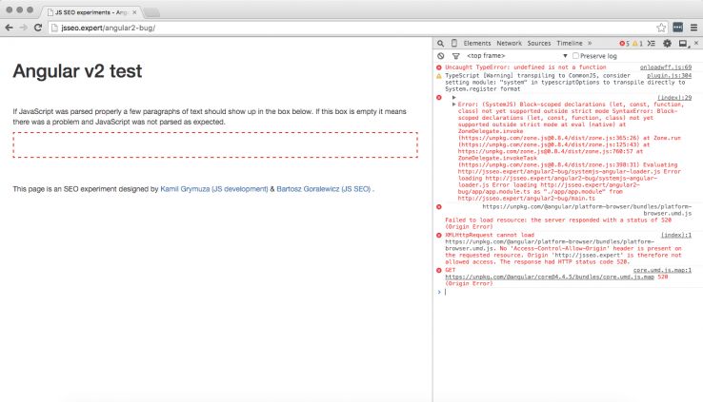Click the show drawer console icon
This screenshot has width=703, height=402.
[x=651, y=44]
